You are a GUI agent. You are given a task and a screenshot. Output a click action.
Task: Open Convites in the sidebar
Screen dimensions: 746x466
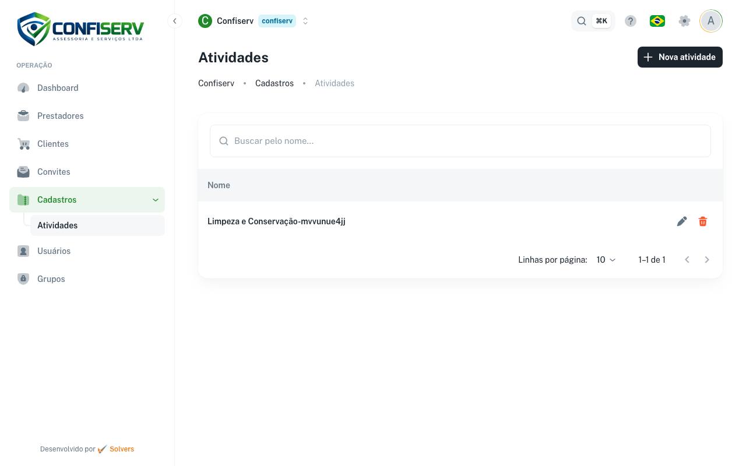87,172
